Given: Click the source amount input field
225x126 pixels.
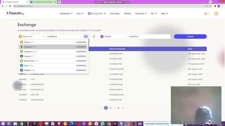Looking at the screenshot, I should click(x=65, y=36).
